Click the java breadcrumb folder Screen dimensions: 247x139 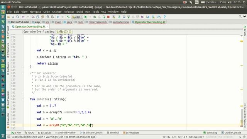pos(68,22)
